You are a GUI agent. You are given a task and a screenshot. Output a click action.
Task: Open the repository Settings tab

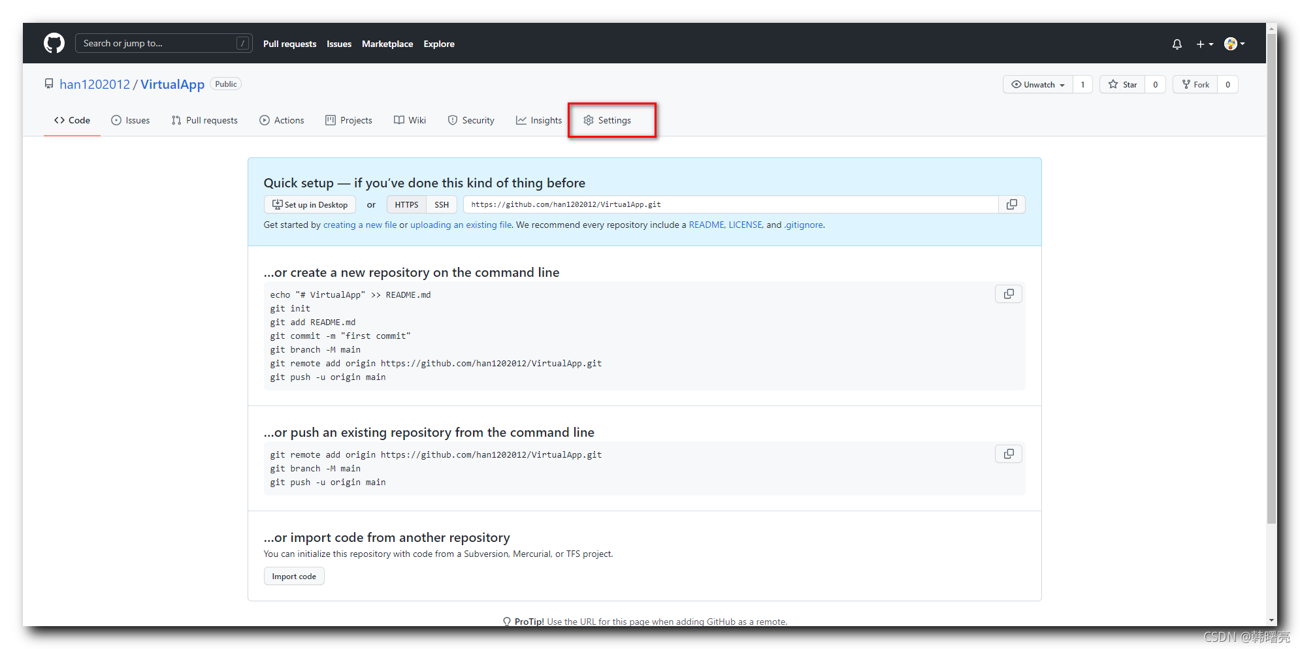pos(608,120)
